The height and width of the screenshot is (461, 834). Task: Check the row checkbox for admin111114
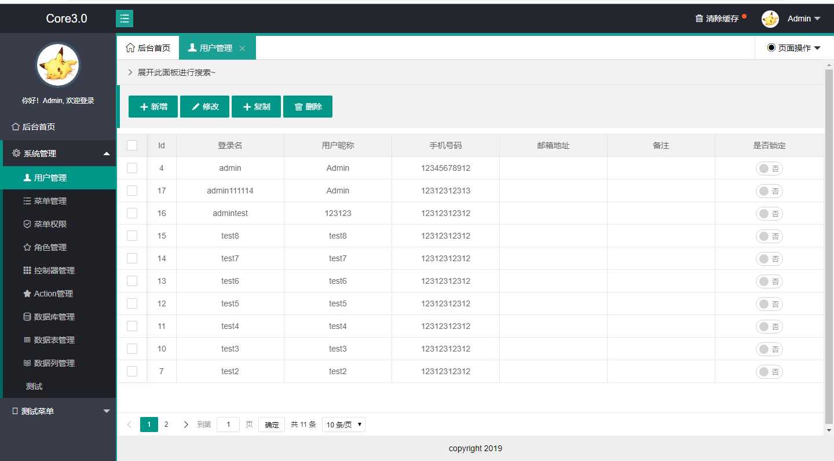point(132,191)
